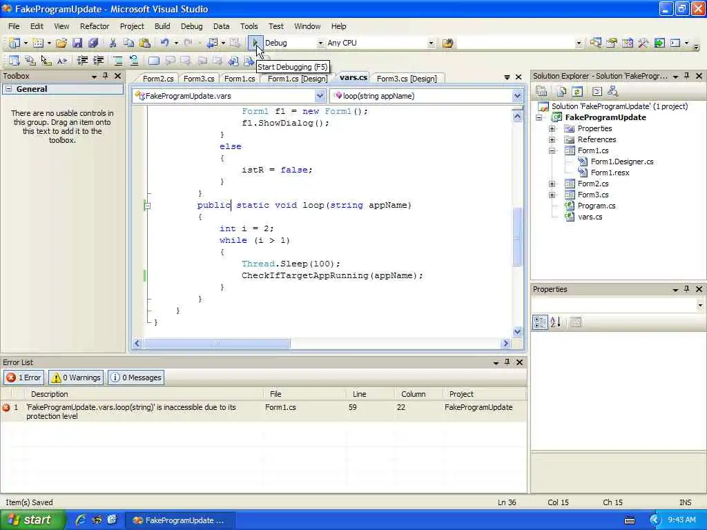Select the inaccessible protection level error row

[x=263, y=411]
